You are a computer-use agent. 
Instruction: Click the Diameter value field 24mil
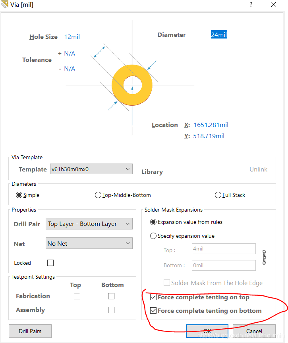click(219, 35)
